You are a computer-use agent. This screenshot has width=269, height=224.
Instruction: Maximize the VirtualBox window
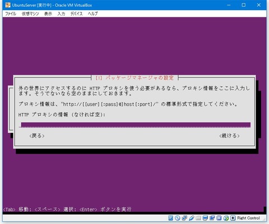click(244, 5)
